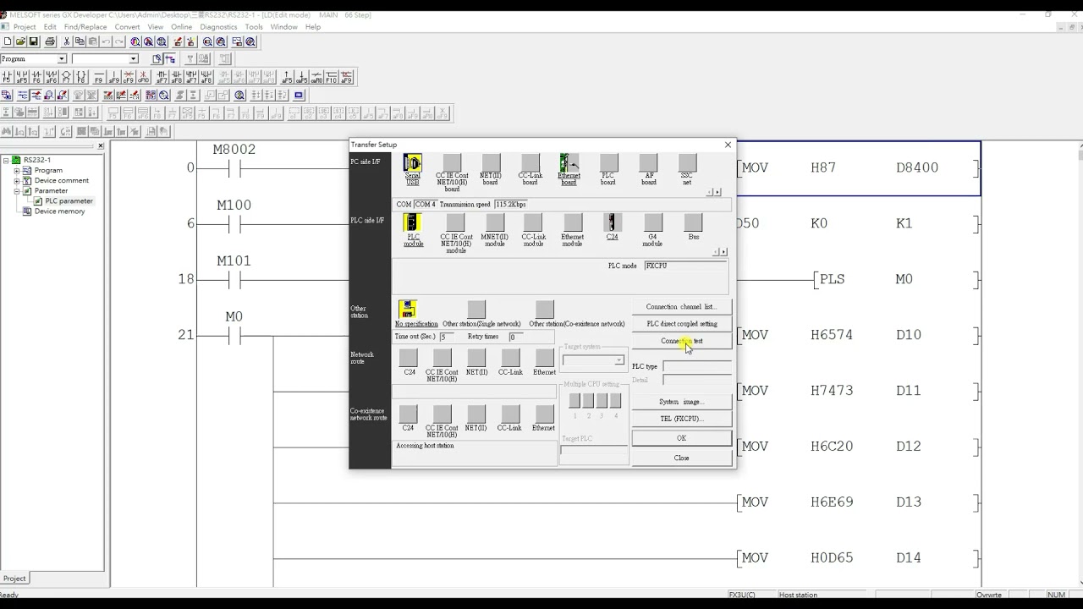The image size is (1083, 609).
Task: Click the New project toolbar icon
Action: coord(8,41)
